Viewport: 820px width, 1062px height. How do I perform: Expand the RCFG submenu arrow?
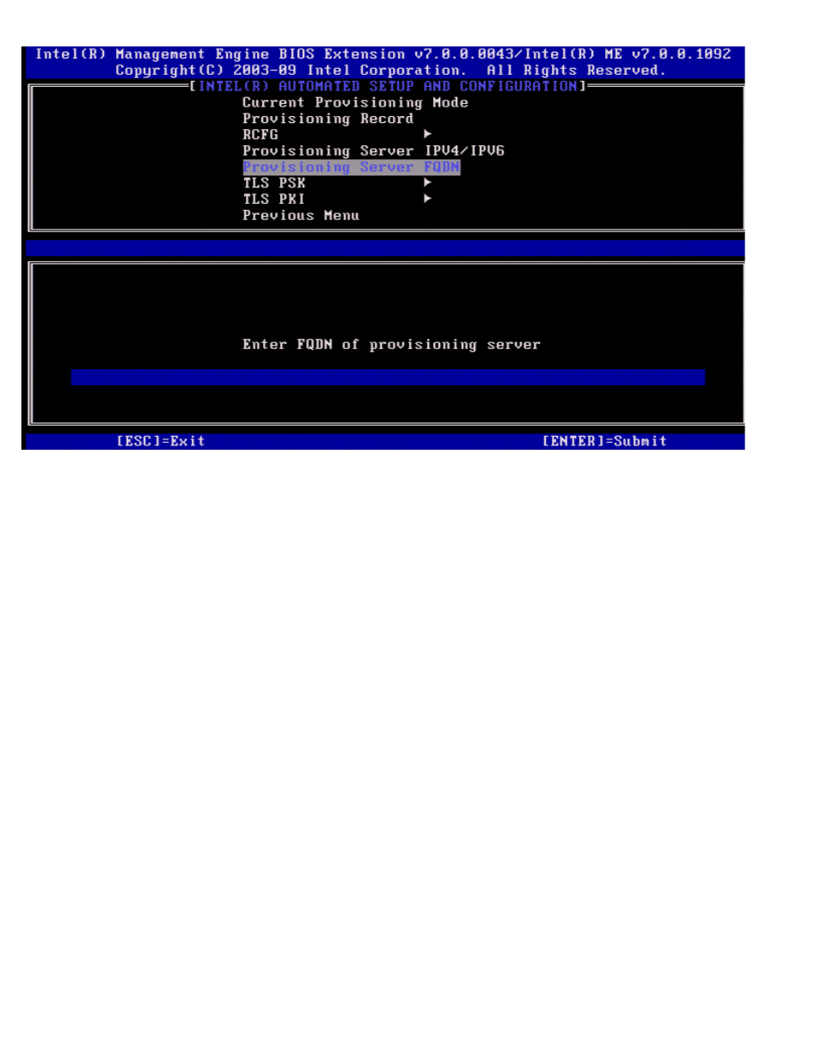click(427, 134)
